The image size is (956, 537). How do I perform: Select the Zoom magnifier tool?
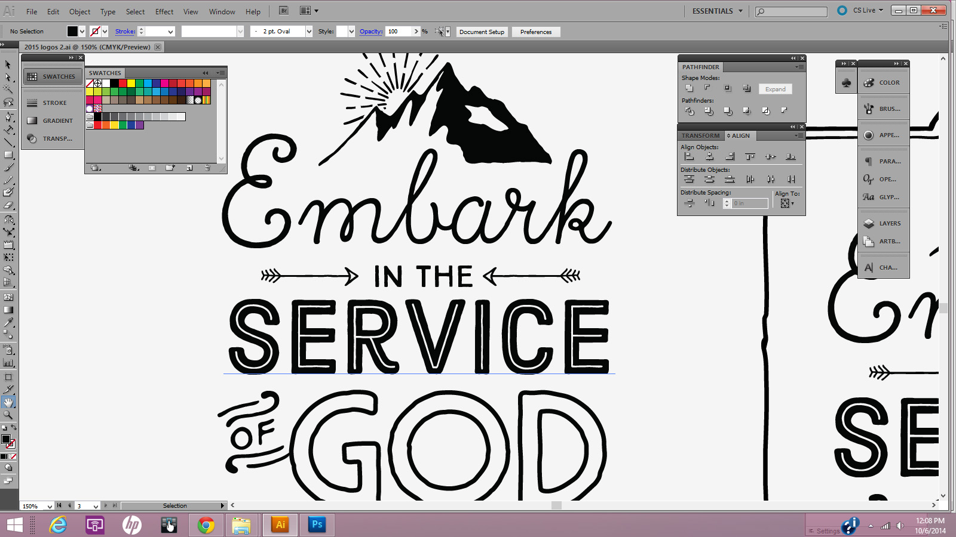[8, 415]
